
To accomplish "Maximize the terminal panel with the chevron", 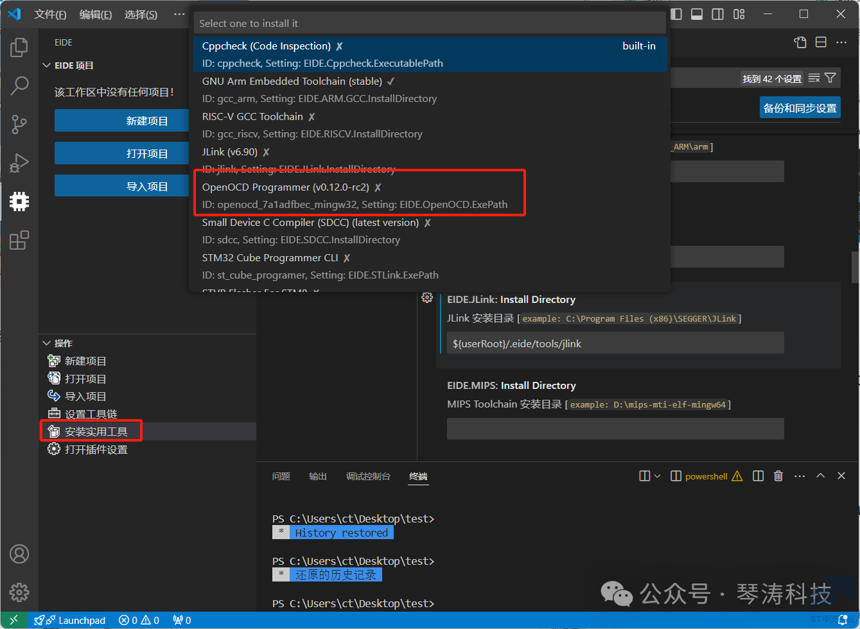I will (820, 476).
